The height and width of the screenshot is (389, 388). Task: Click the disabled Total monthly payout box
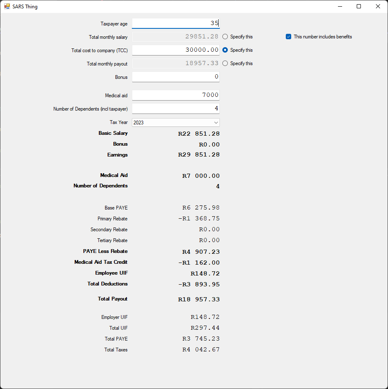pos(175,63)
